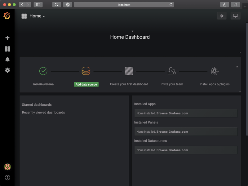This screenshot has width=248, height=186.
Task: Dismiss the getting started panel
Action: click(x=237, y=66)
